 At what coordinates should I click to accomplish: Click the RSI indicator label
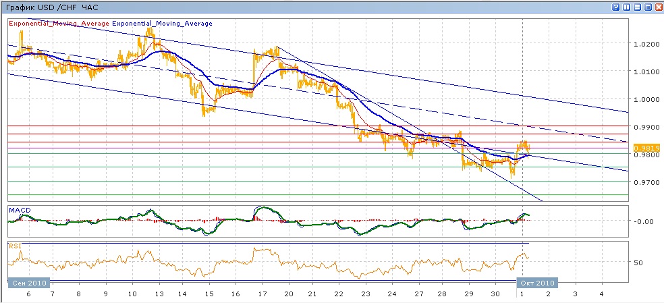(x=14, y=246)
